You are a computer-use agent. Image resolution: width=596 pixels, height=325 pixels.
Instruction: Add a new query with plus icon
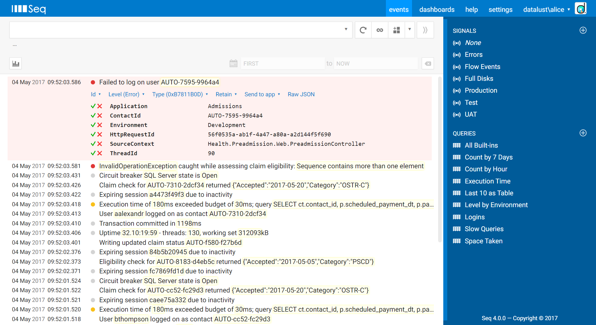point(583,133)
